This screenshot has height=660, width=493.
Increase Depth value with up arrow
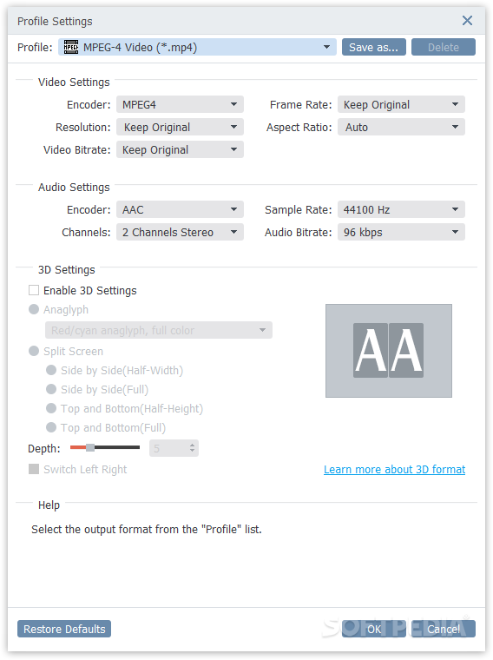[x=192, y=445]
